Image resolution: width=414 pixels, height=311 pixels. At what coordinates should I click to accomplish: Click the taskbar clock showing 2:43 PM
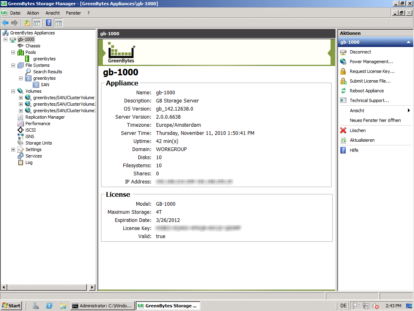click(x=393, y=306)
